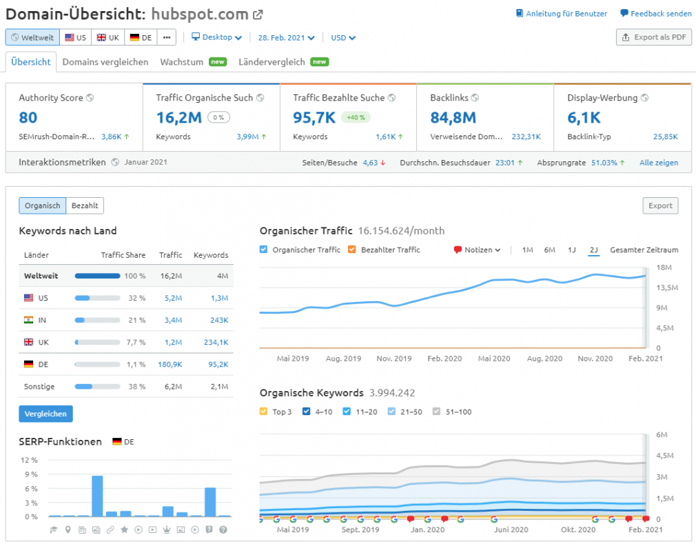
Task: Select US database tab
Action: [76, 37]
